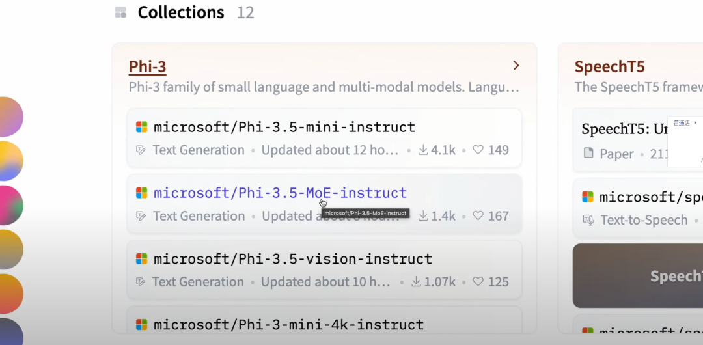Viewport: 703px width, 345px height.
Task: Click the collections count 12
Action: [245, 12]
